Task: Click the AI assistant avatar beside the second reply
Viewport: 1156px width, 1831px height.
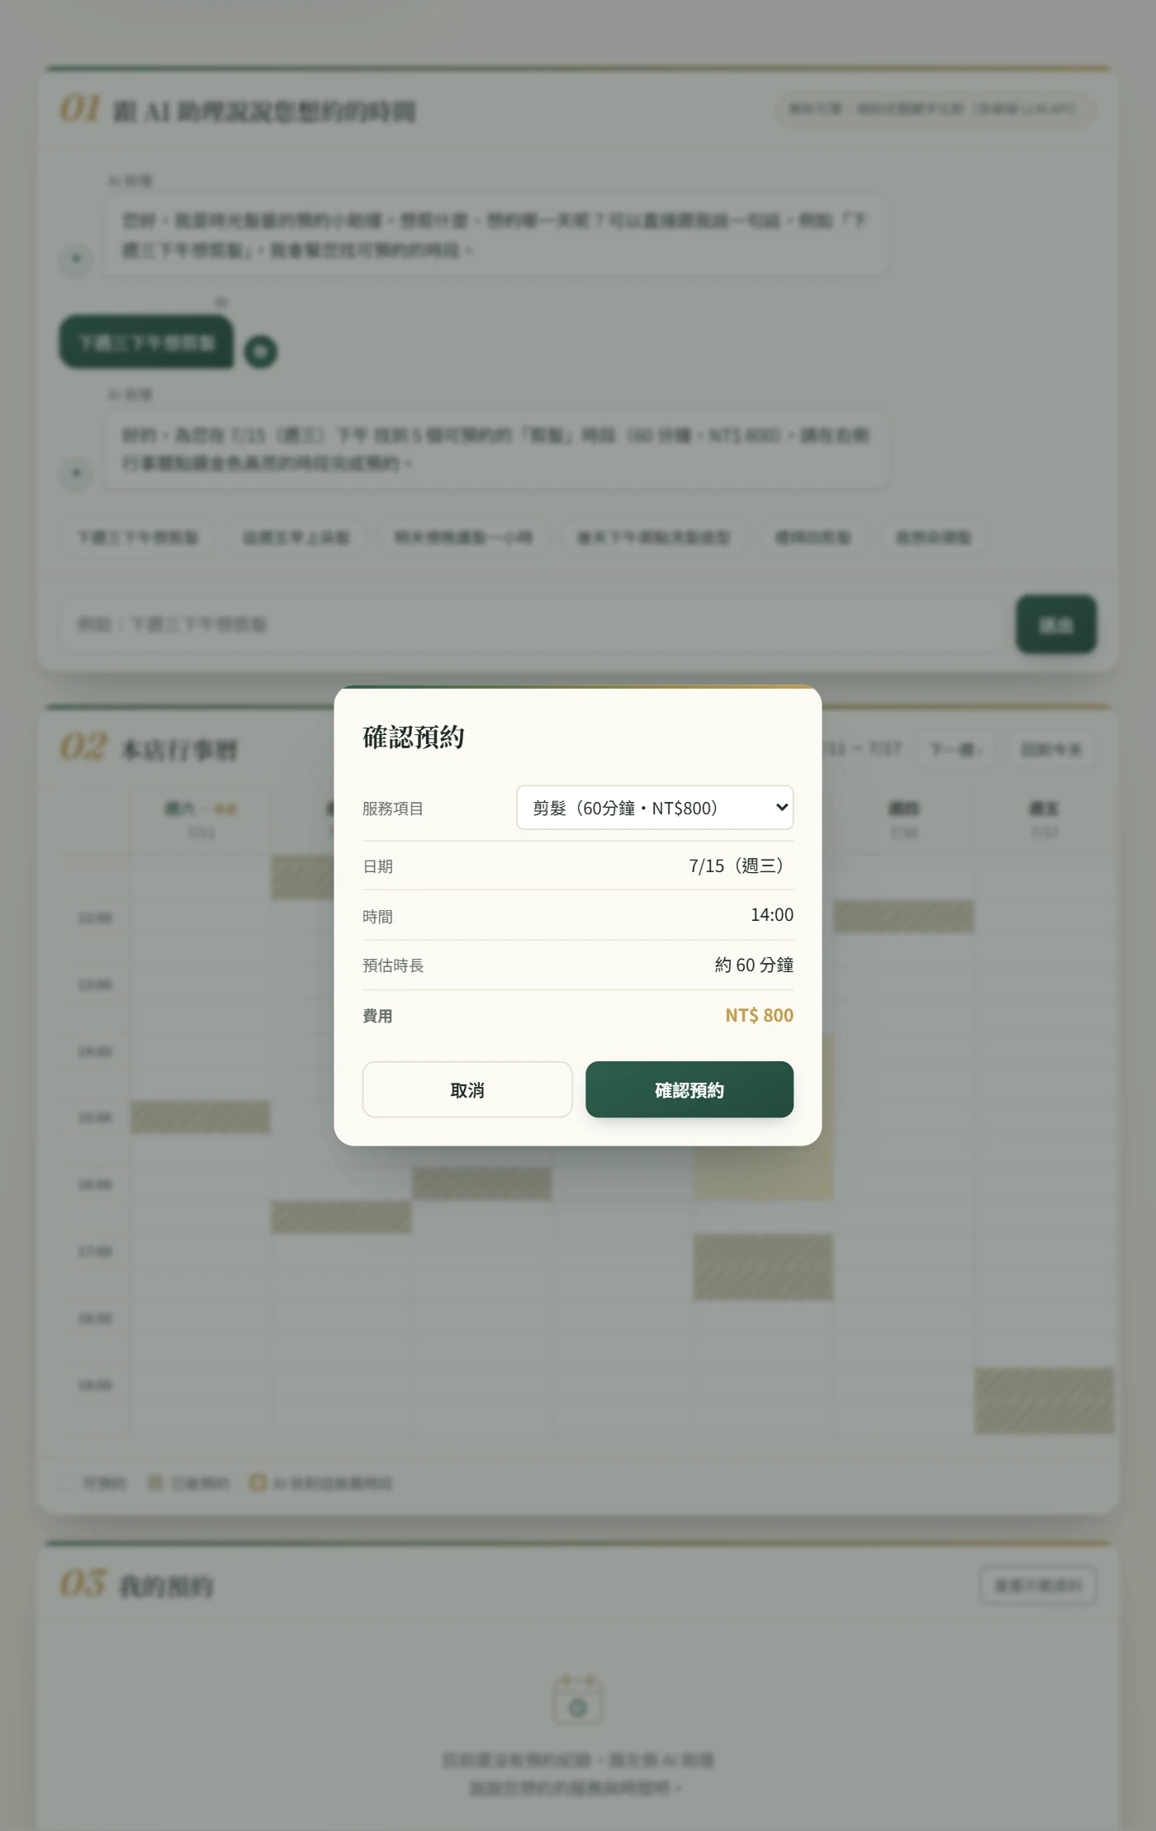Action: [x=76, y=473]
